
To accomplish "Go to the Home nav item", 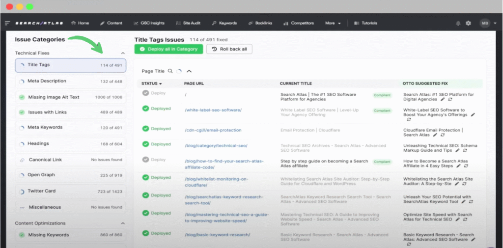I will [x=80, y=23].
